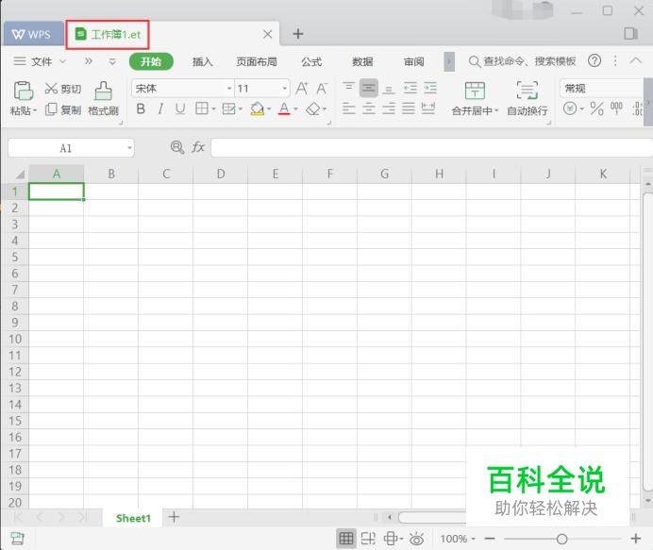This screenshot has width=653, height=550.
Task: Align text to top
Action: [x=348, y=88]
